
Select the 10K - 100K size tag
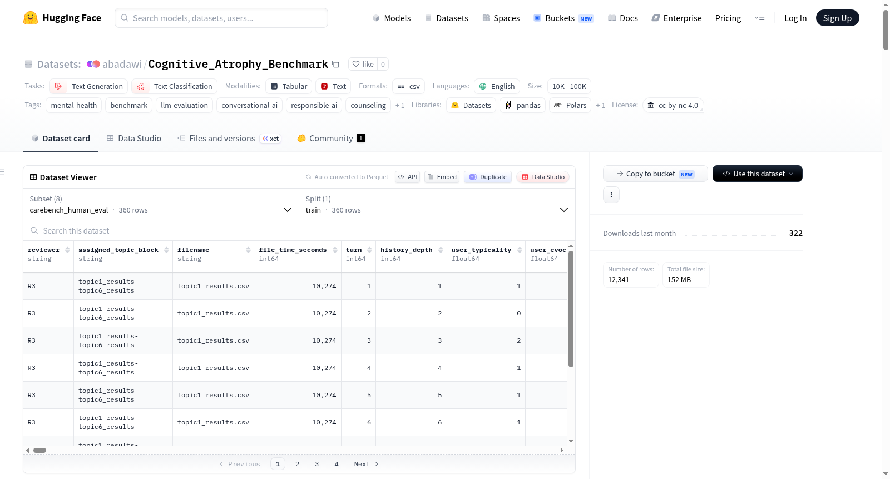pyautogui.click(x=569, y=86)
